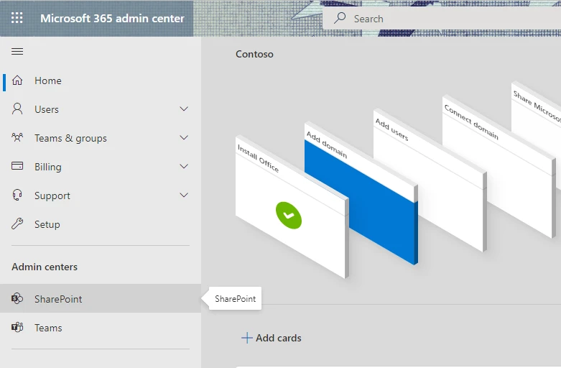Click the Contoso organization name
The width and height of the screenshot is (561, 368).
coord(254,54)
